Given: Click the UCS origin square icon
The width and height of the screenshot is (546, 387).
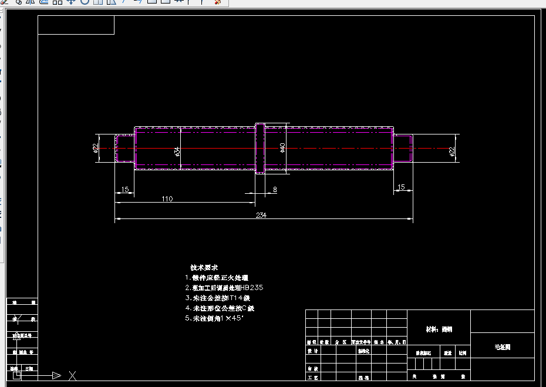Looking at the screenshot, I should [16, 375].
